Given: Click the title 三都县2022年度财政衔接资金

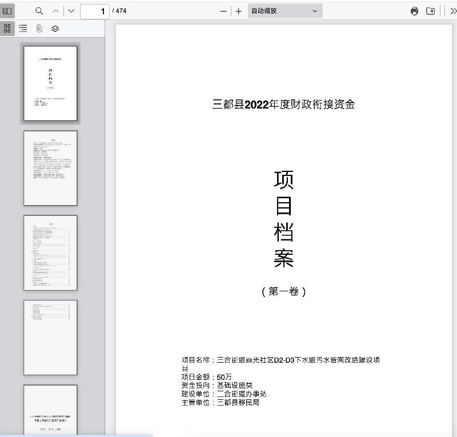Looking at the screenshot, I should point(283,105).
